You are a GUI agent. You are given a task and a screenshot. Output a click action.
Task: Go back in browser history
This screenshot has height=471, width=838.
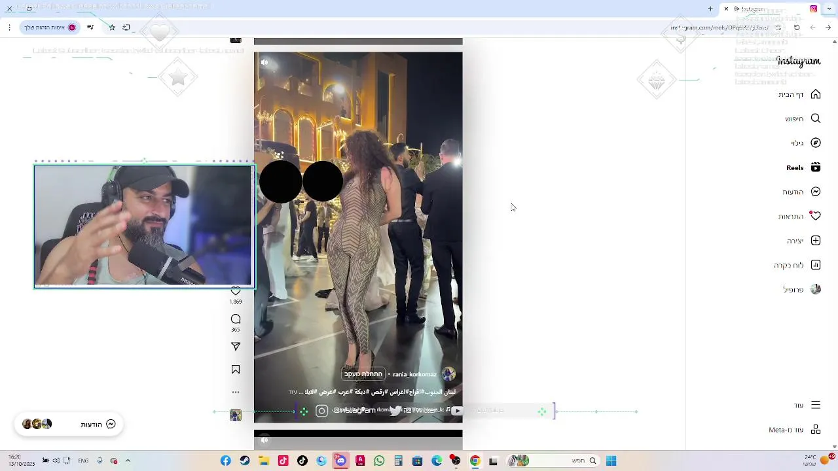(828, 27)
